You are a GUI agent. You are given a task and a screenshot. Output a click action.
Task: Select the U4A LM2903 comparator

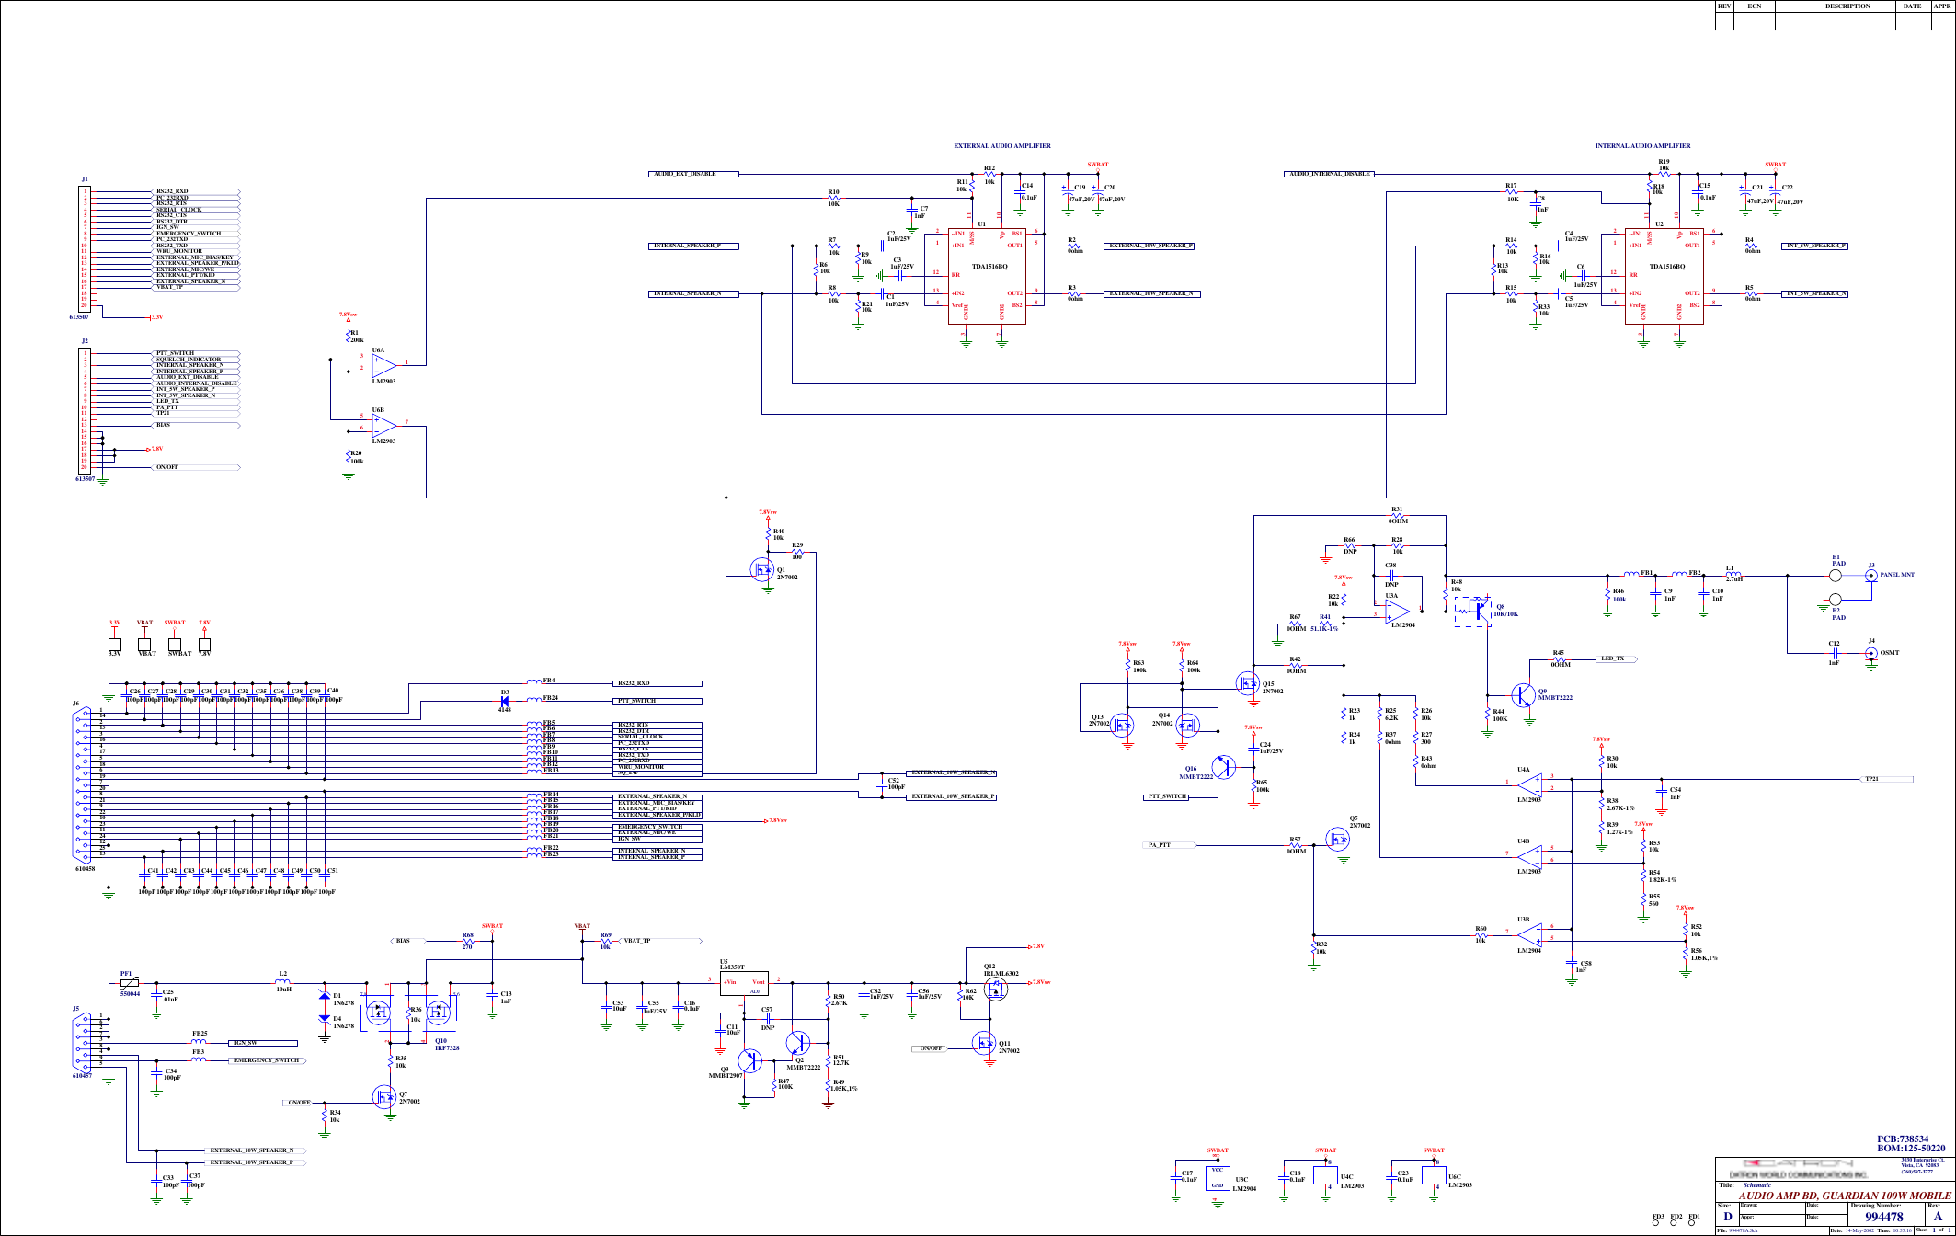point(1528,784)
